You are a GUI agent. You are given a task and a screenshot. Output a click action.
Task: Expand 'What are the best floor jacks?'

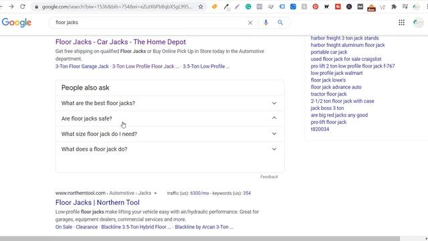(170, 103)
